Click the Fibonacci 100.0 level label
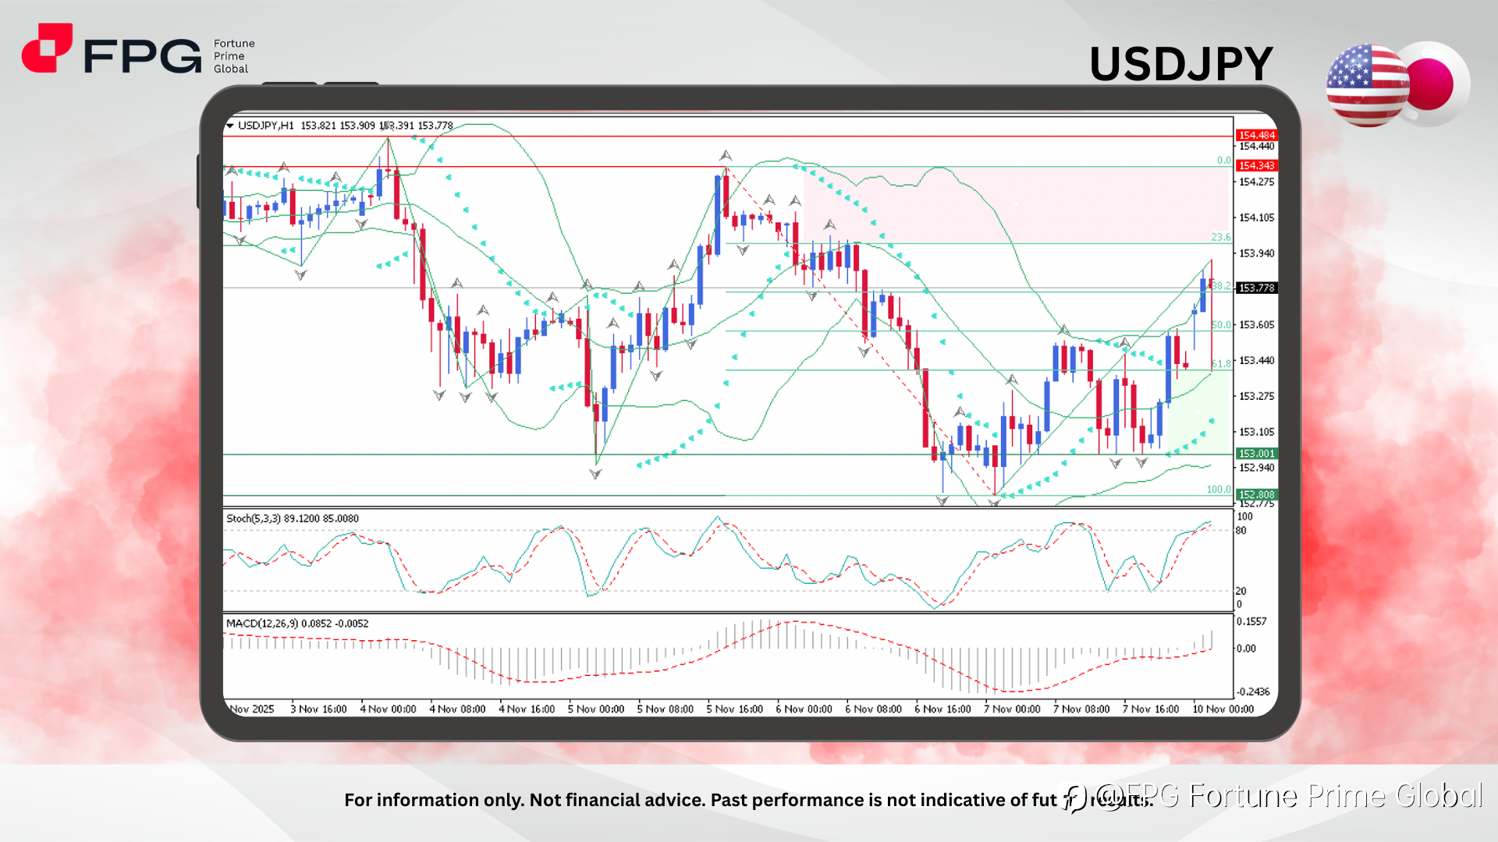The image size is (1498, 842). pos(1218,490)
